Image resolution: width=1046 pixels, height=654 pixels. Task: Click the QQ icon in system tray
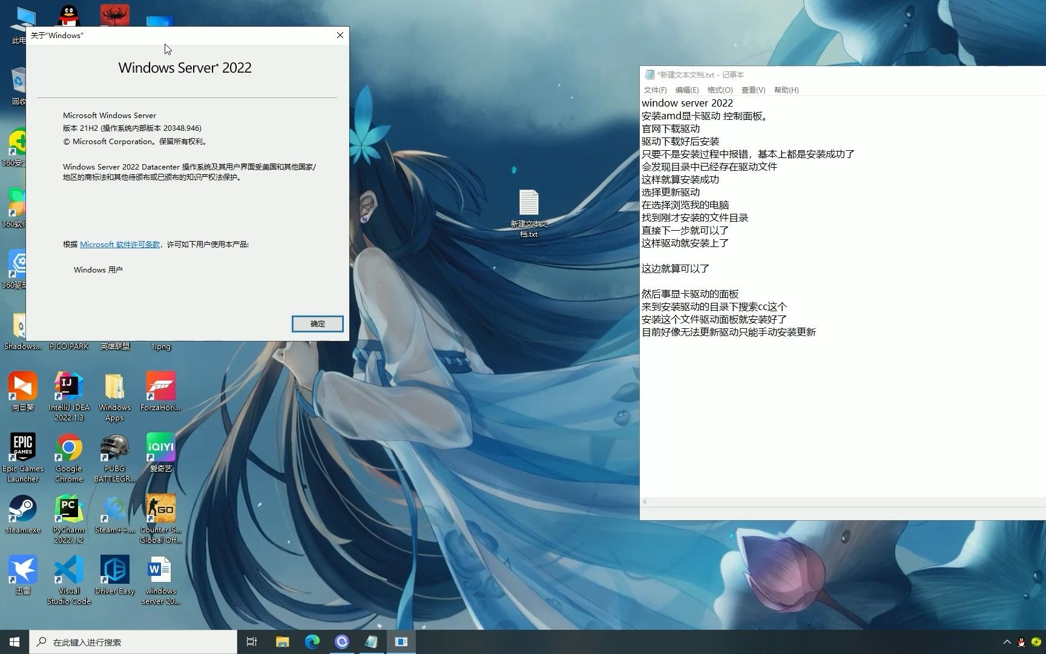(1022, 642)
